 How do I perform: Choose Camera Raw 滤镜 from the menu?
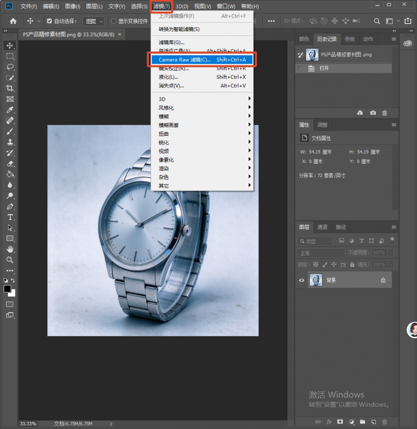tap(202, 59)
